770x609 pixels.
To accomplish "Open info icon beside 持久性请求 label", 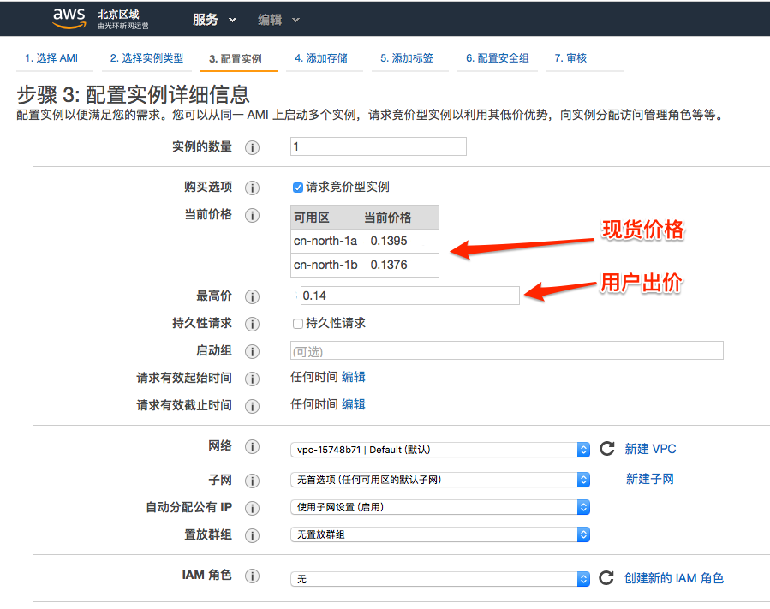I will point(252,324).
